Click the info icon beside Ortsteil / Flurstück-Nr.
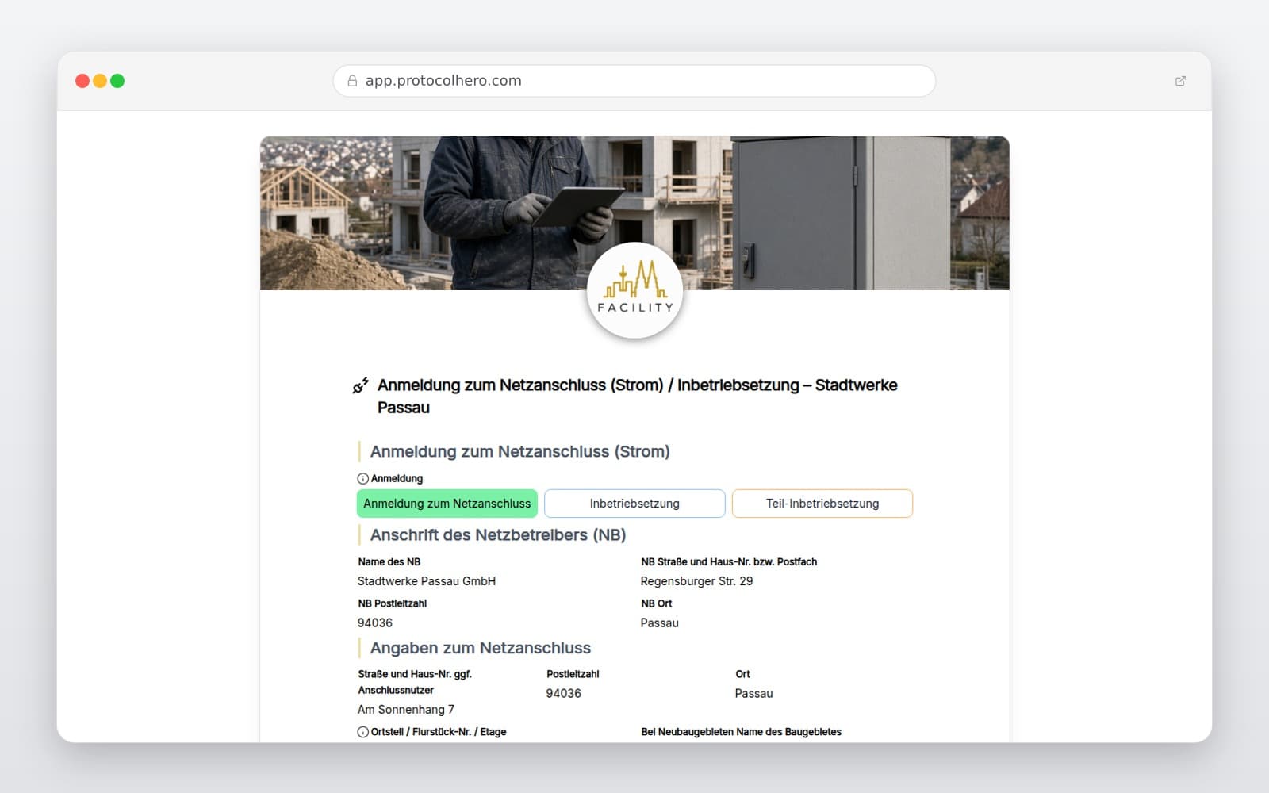Image resolution: width=1269 pixels, height=793 pixels. click(362, 732)
